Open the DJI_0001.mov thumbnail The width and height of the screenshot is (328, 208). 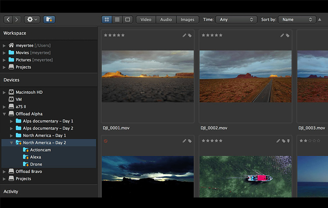[x=148, y=76]
